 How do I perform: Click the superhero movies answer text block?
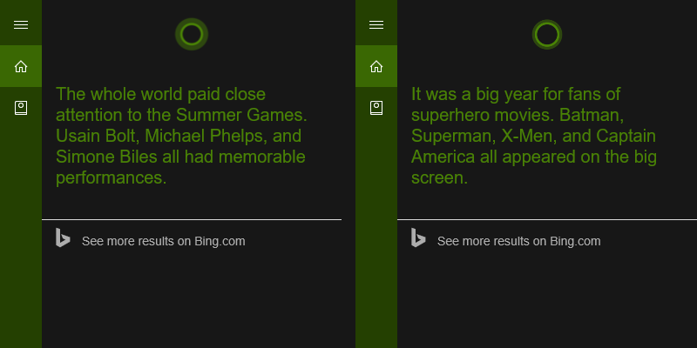[x=534, y=136]
